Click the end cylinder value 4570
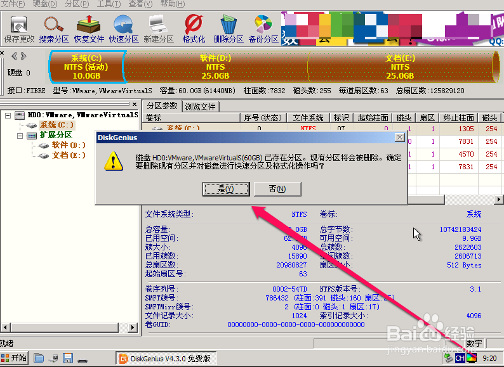 tap(466, 154)
